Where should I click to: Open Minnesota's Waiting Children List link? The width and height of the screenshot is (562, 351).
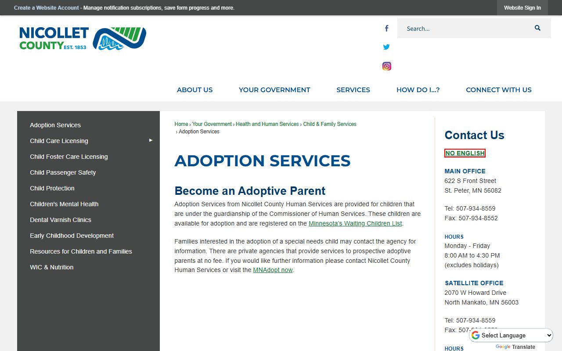point(355,223)
